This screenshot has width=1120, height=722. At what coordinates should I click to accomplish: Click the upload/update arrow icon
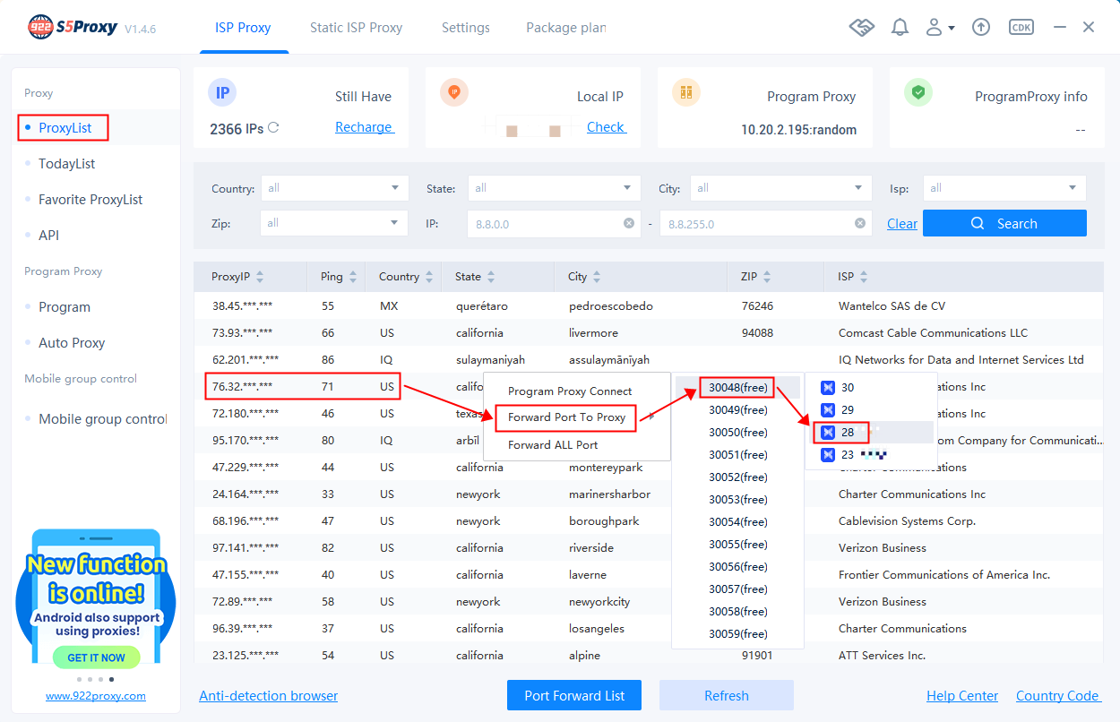point(981,28)
